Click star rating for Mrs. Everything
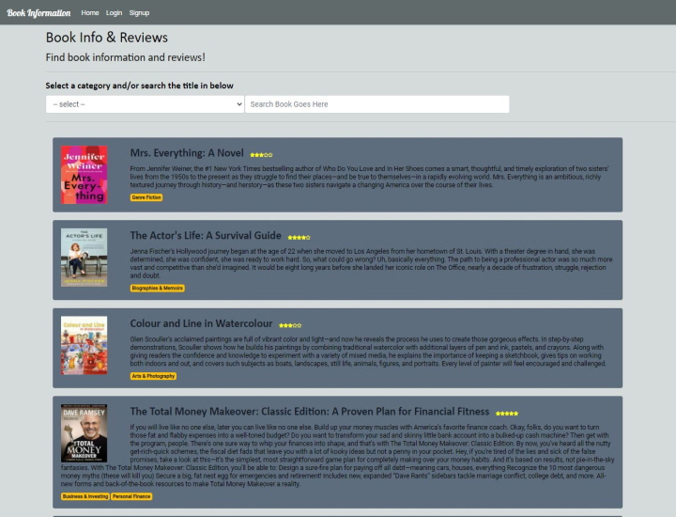Screen dimensions: 676x517 coord(261,154)
